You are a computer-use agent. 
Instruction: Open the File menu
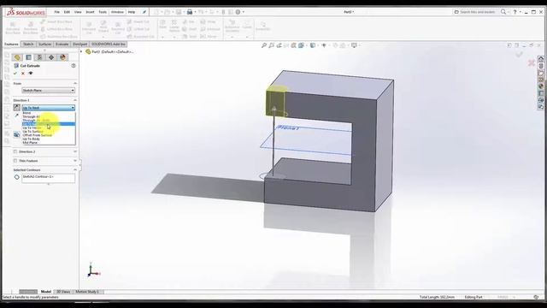pyautogui.click(x=57, y=12)
